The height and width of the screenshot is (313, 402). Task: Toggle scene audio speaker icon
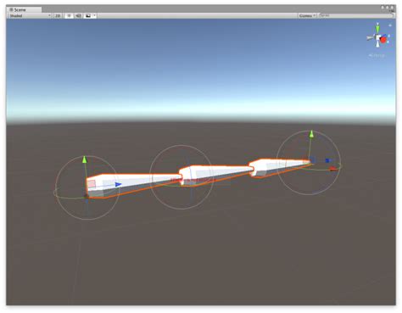[x=78, y=16]
